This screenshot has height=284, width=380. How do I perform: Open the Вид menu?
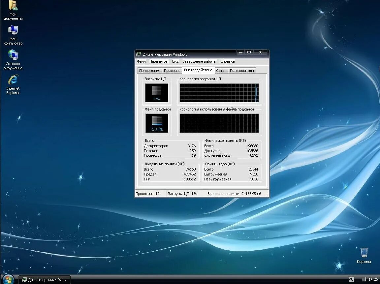click(175, 61)
